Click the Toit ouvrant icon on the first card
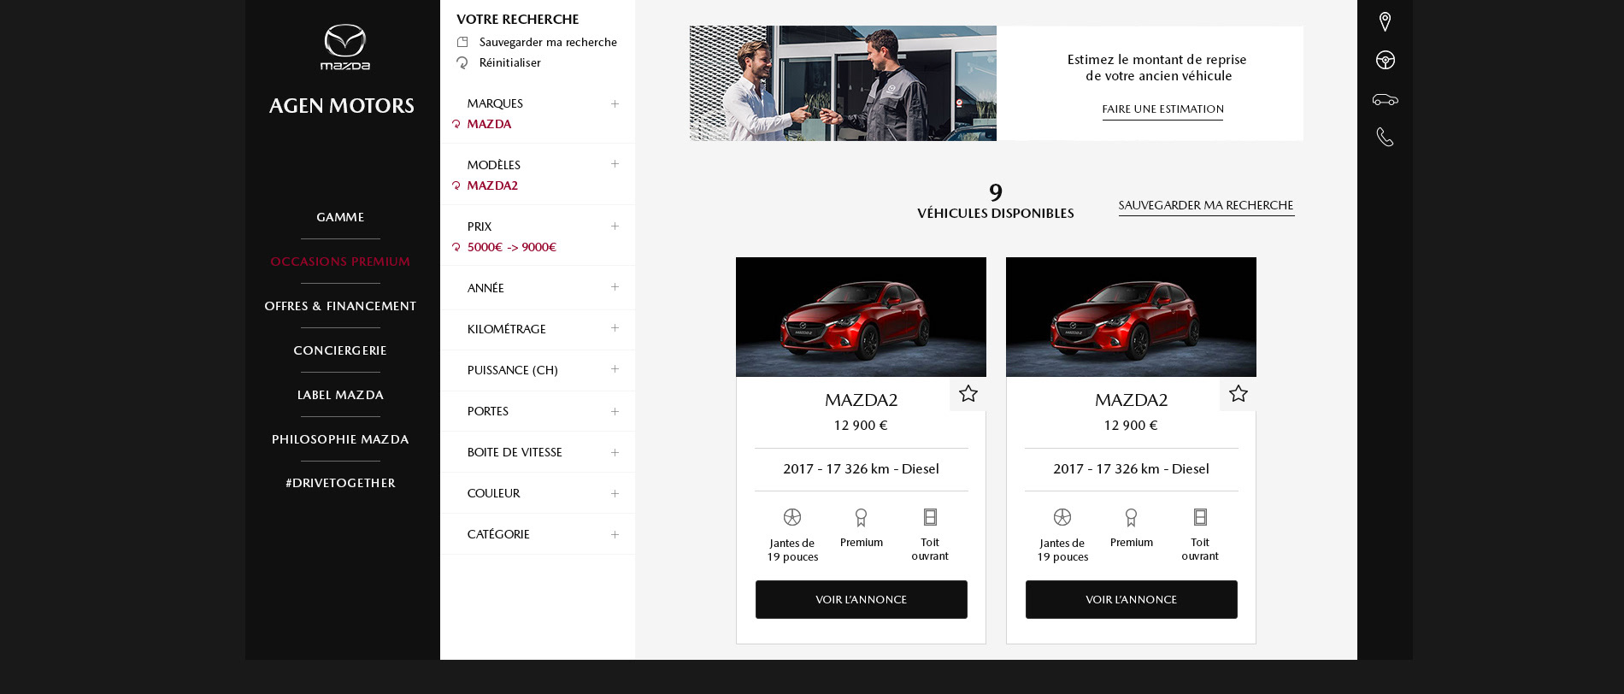 pos(930,517)
